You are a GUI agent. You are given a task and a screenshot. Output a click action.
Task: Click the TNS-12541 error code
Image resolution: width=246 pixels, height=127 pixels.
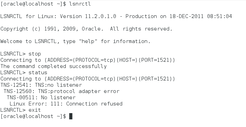pos(16,85)
